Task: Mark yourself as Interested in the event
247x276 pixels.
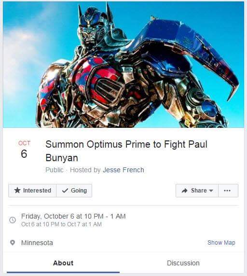Action: tap(32, 191)
